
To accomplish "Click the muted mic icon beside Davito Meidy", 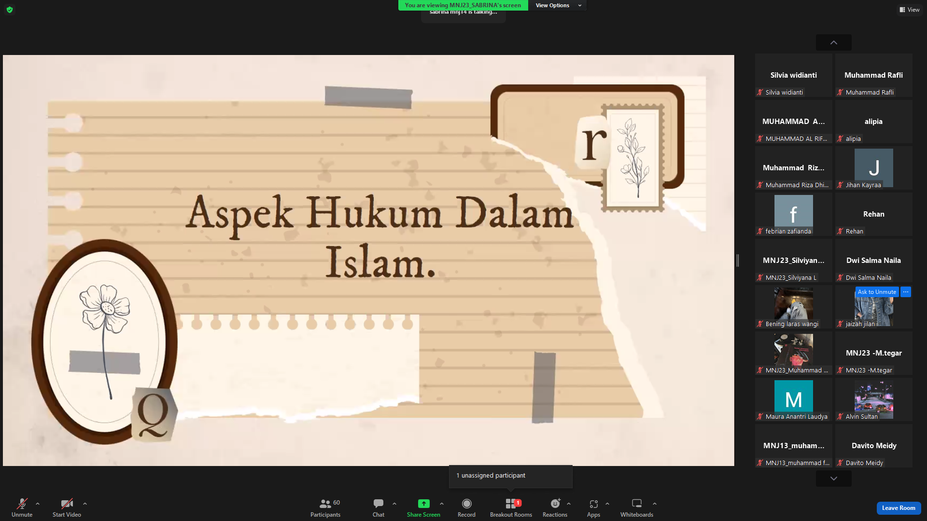I will [x=840, y=463].
